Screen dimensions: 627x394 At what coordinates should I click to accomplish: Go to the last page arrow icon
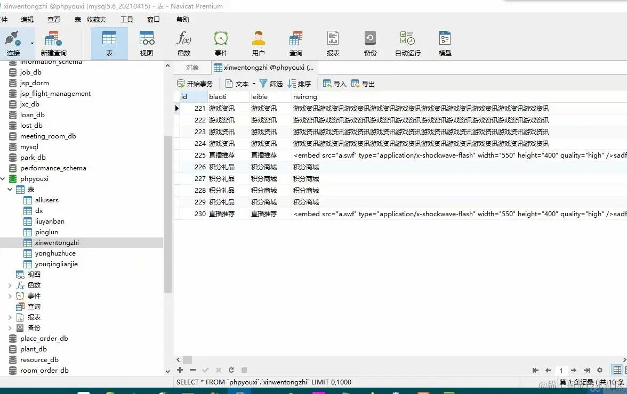(x=586, y=371)
